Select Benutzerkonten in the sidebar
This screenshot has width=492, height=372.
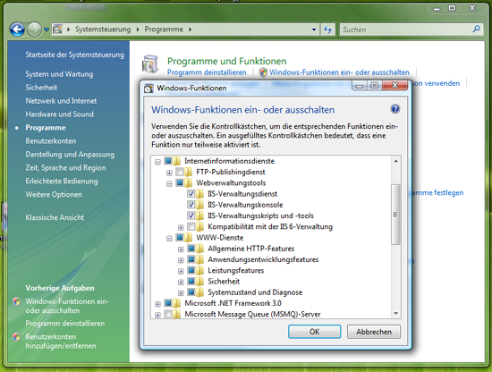(50, 141)
